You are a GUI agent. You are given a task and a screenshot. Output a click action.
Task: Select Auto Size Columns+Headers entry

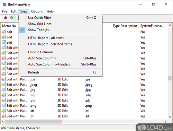(x=61, y=64)
